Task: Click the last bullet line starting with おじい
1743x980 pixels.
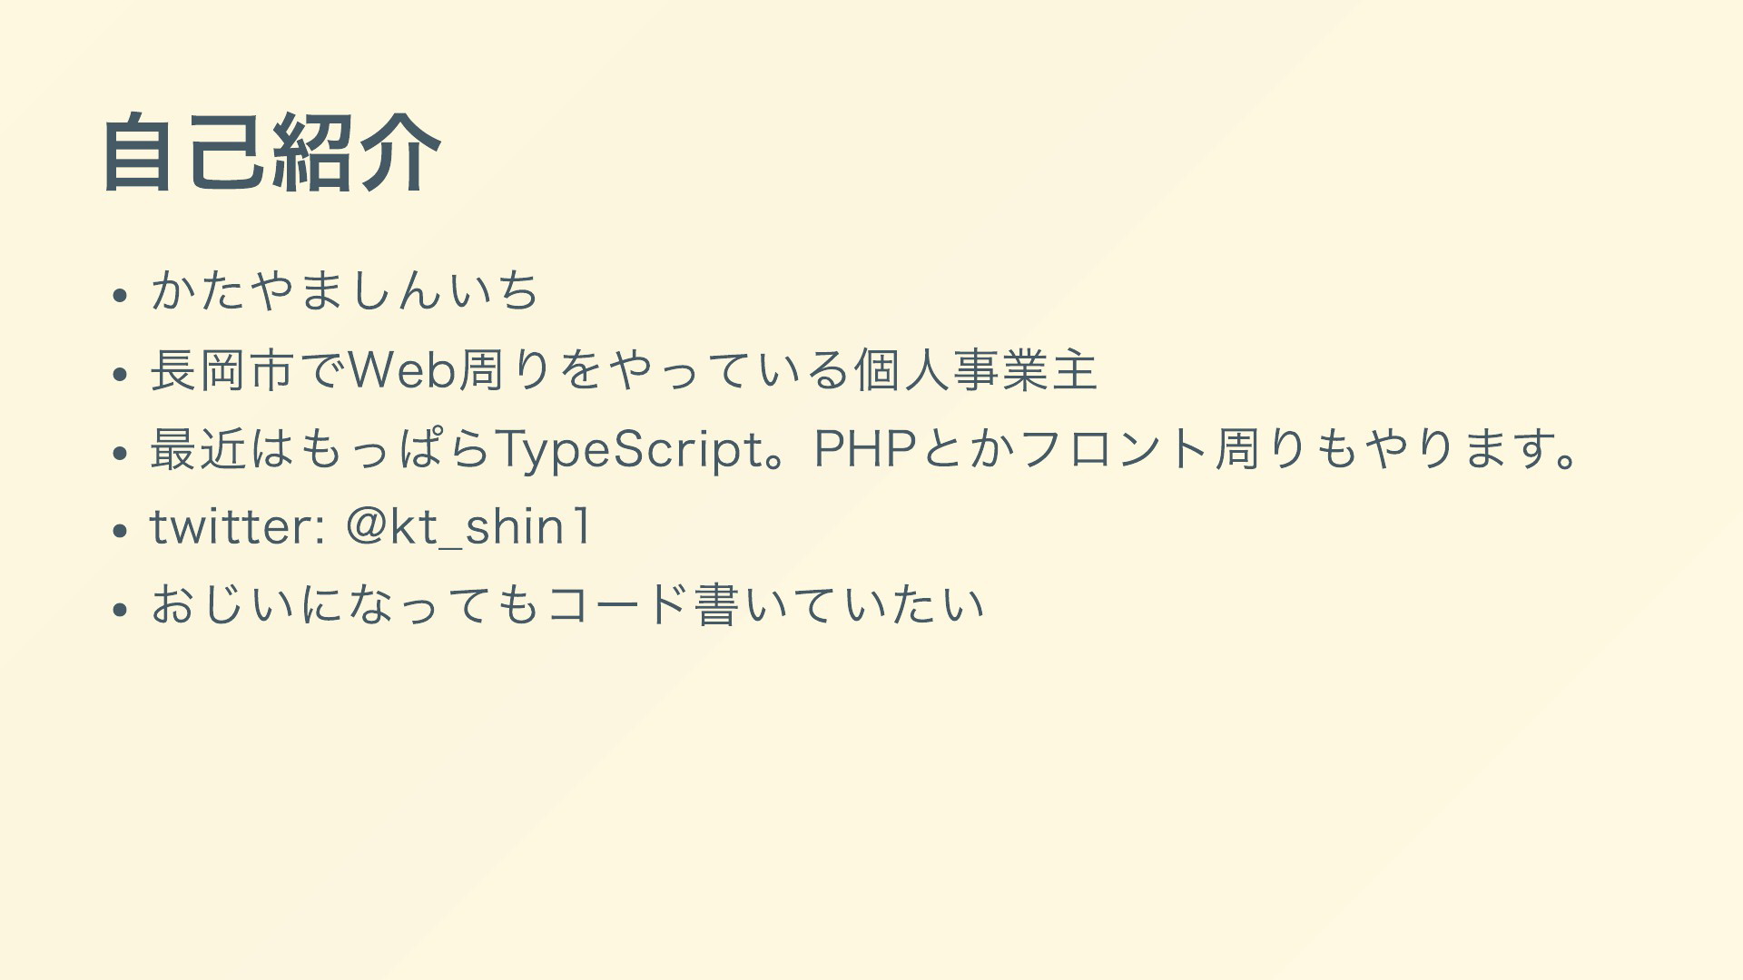Action: click(x=567, y=604)
